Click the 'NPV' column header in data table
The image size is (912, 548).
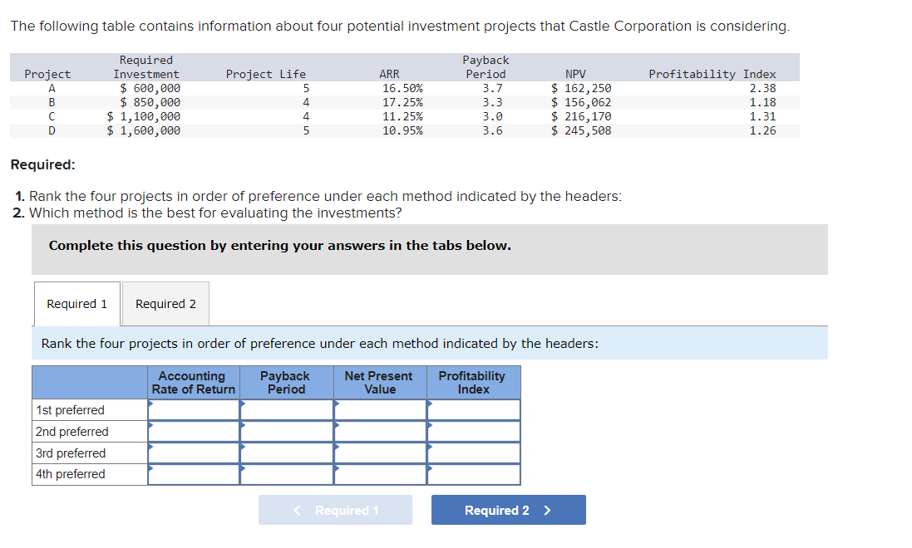click(x=576, y=75)
